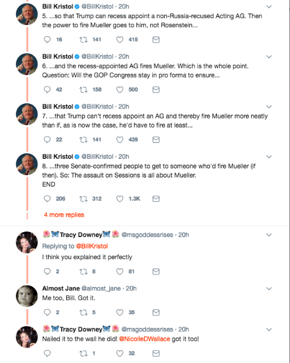
Task: Direct message icon on Tracy's 'Nailed it' tweet
Action: tap(156, 353)
